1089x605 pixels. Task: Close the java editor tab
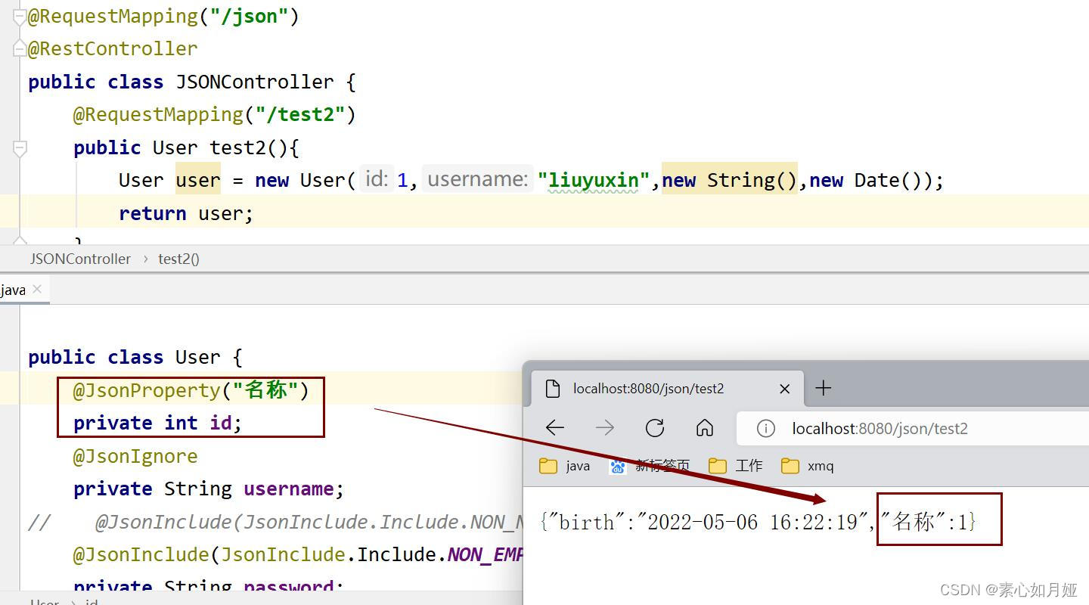point(37,289)
